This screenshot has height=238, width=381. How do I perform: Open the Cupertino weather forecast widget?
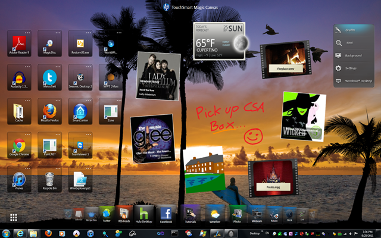coord(219,41)
